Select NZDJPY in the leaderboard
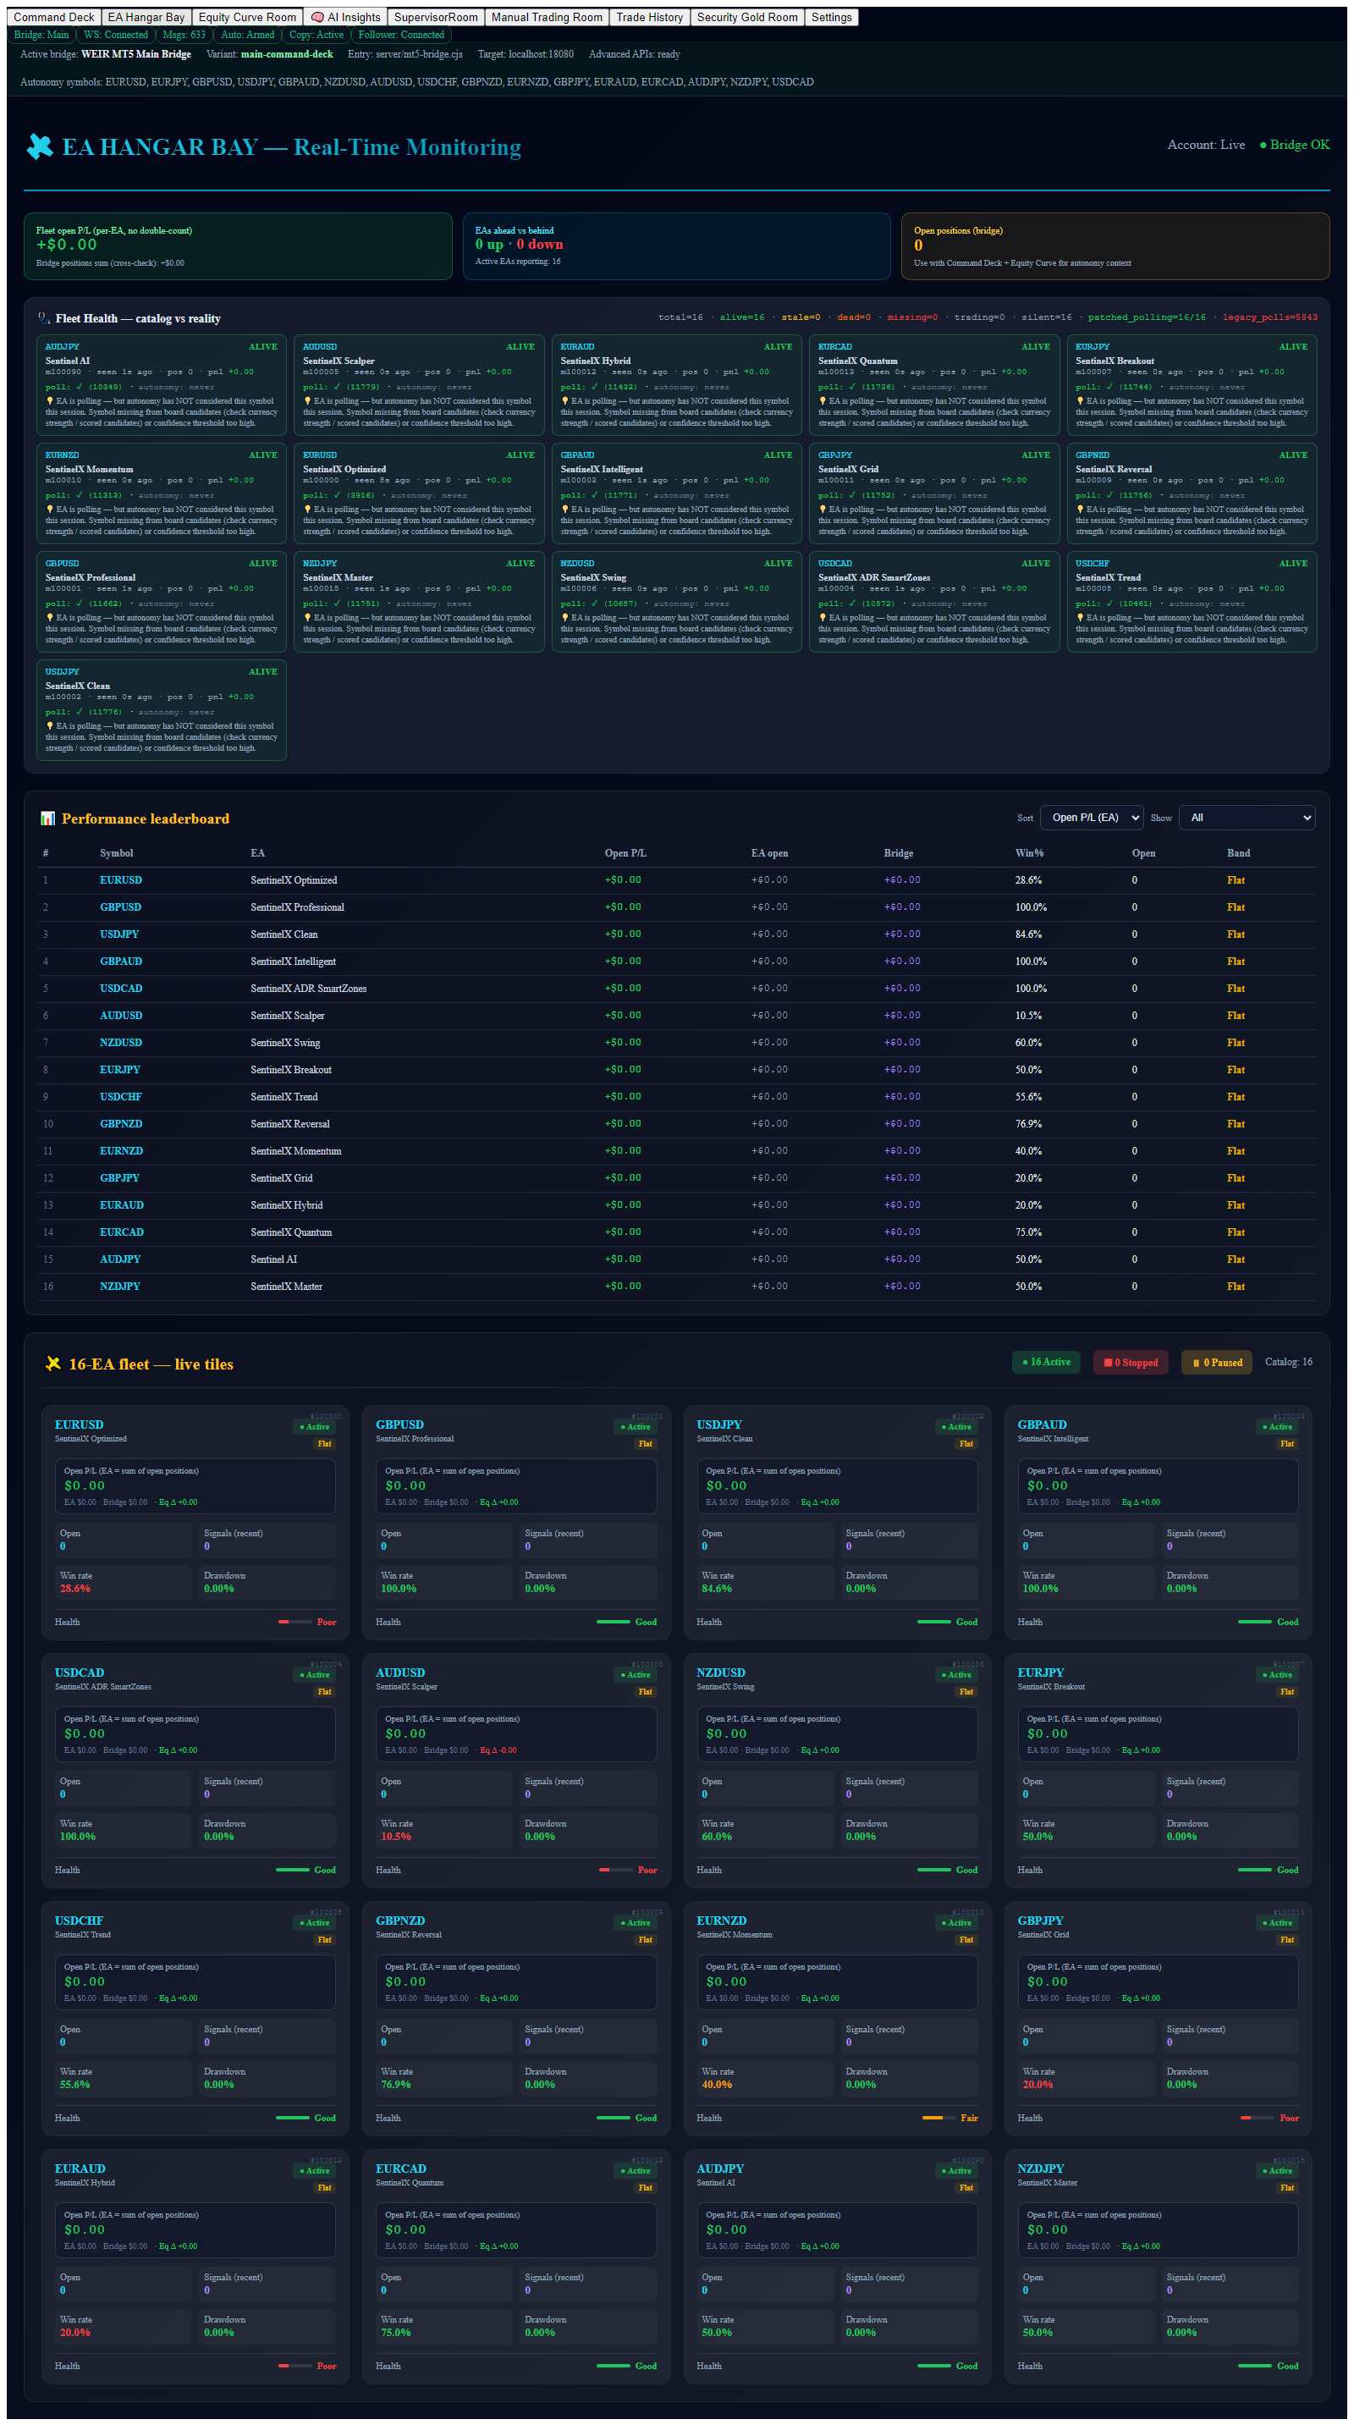This screenshot has width=1354, height=2436. click(x=120, y=1287)
